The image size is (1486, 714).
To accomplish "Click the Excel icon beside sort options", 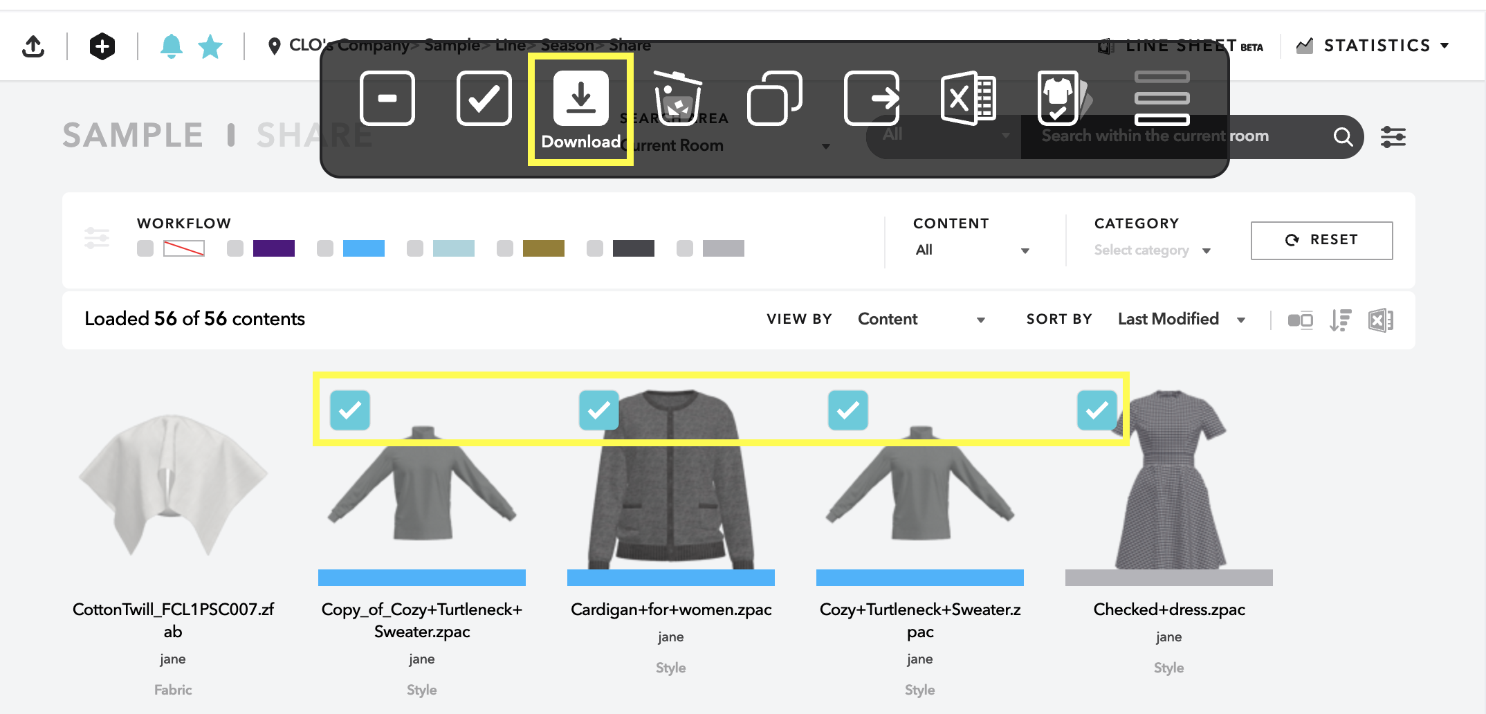I will click(x=1381, y=320).
